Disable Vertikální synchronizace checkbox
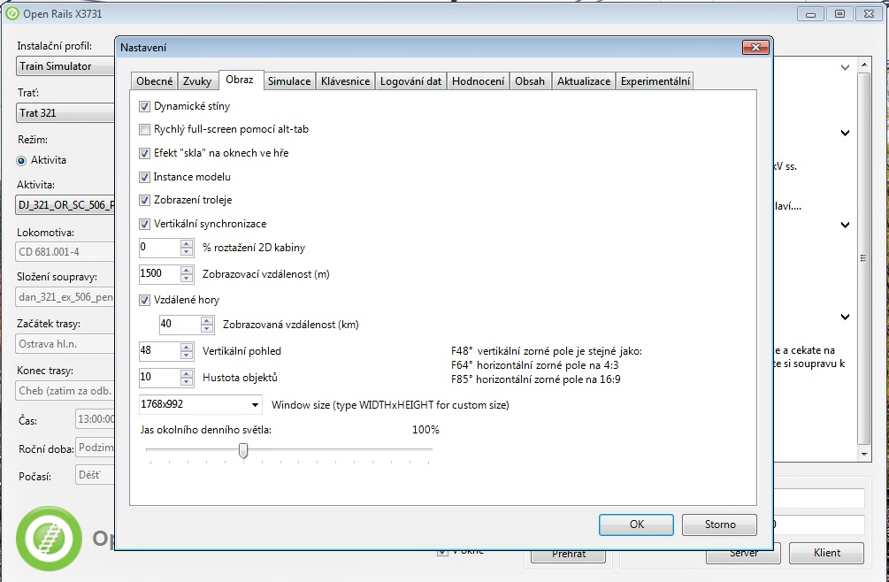 pyautogui.click(x=145, y=224)
